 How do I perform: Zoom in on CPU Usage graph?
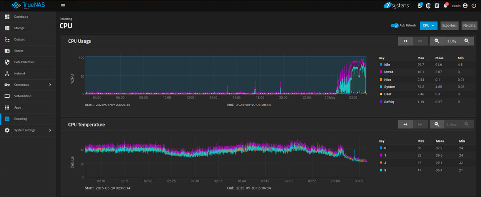pyautogui.click(x=467, y=41)
